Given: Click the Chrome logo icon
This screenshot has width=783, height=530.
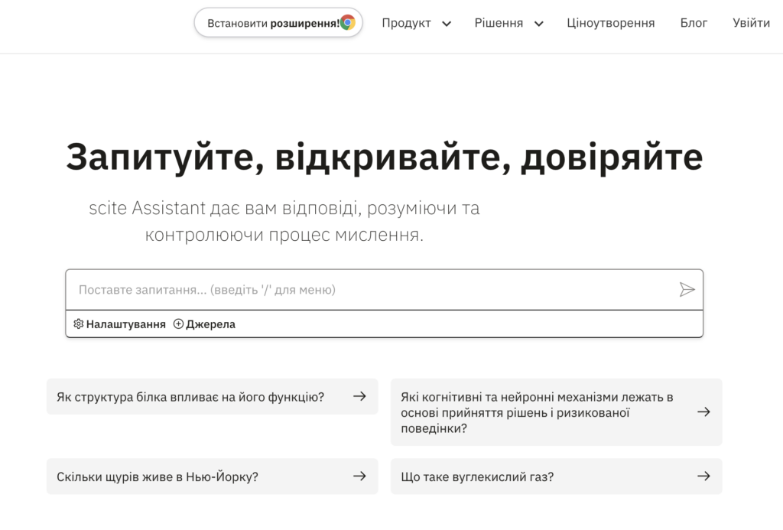Looking at the screenshot, I should click(x=348, y=23).
